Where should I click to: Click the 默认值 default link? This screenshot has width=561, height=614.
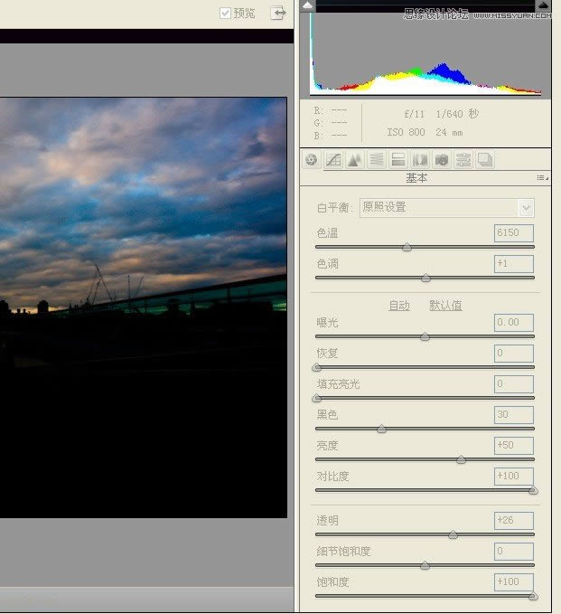point(445,306)
